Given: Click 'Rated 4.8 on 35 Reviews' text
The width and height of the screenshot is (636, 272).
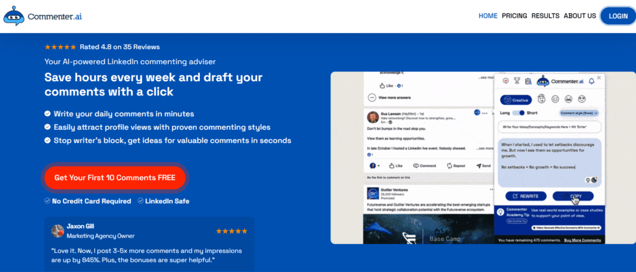Looking at the screenshot, I should point(120,47).
